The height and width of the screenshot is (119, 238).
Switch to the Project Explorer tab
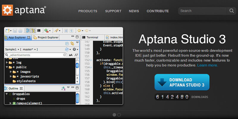tap(46, 37)
